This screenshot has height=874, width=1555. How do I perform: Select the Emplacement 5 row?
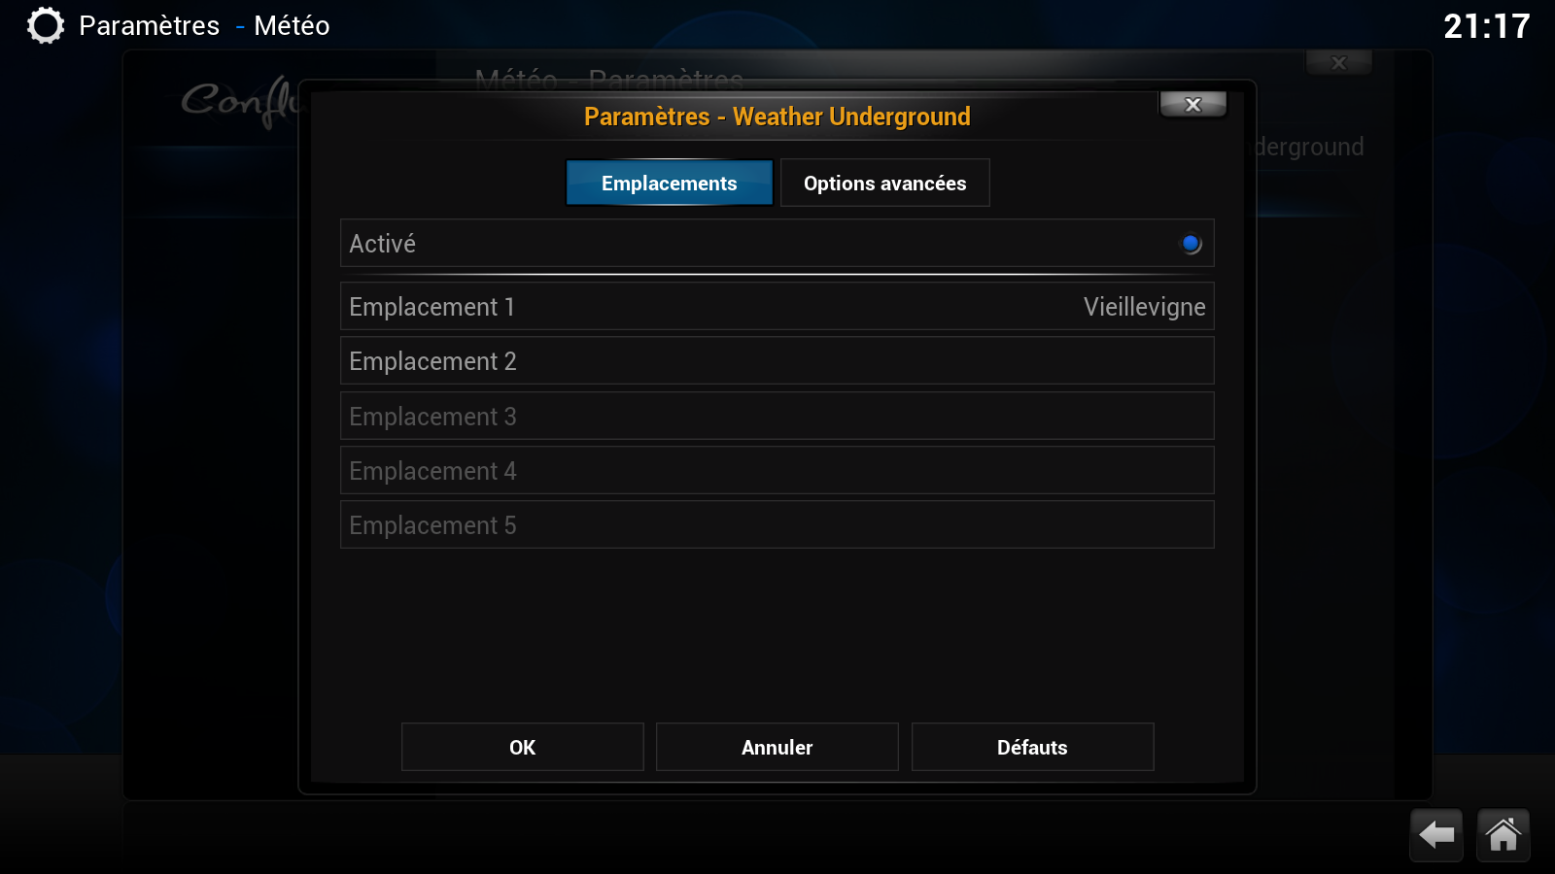pos(777,524)
